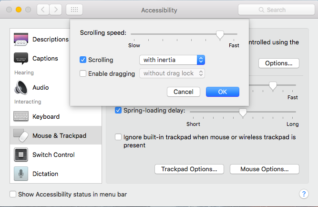Open the 'with inertia' scrolling dropdown

point(172,60)
